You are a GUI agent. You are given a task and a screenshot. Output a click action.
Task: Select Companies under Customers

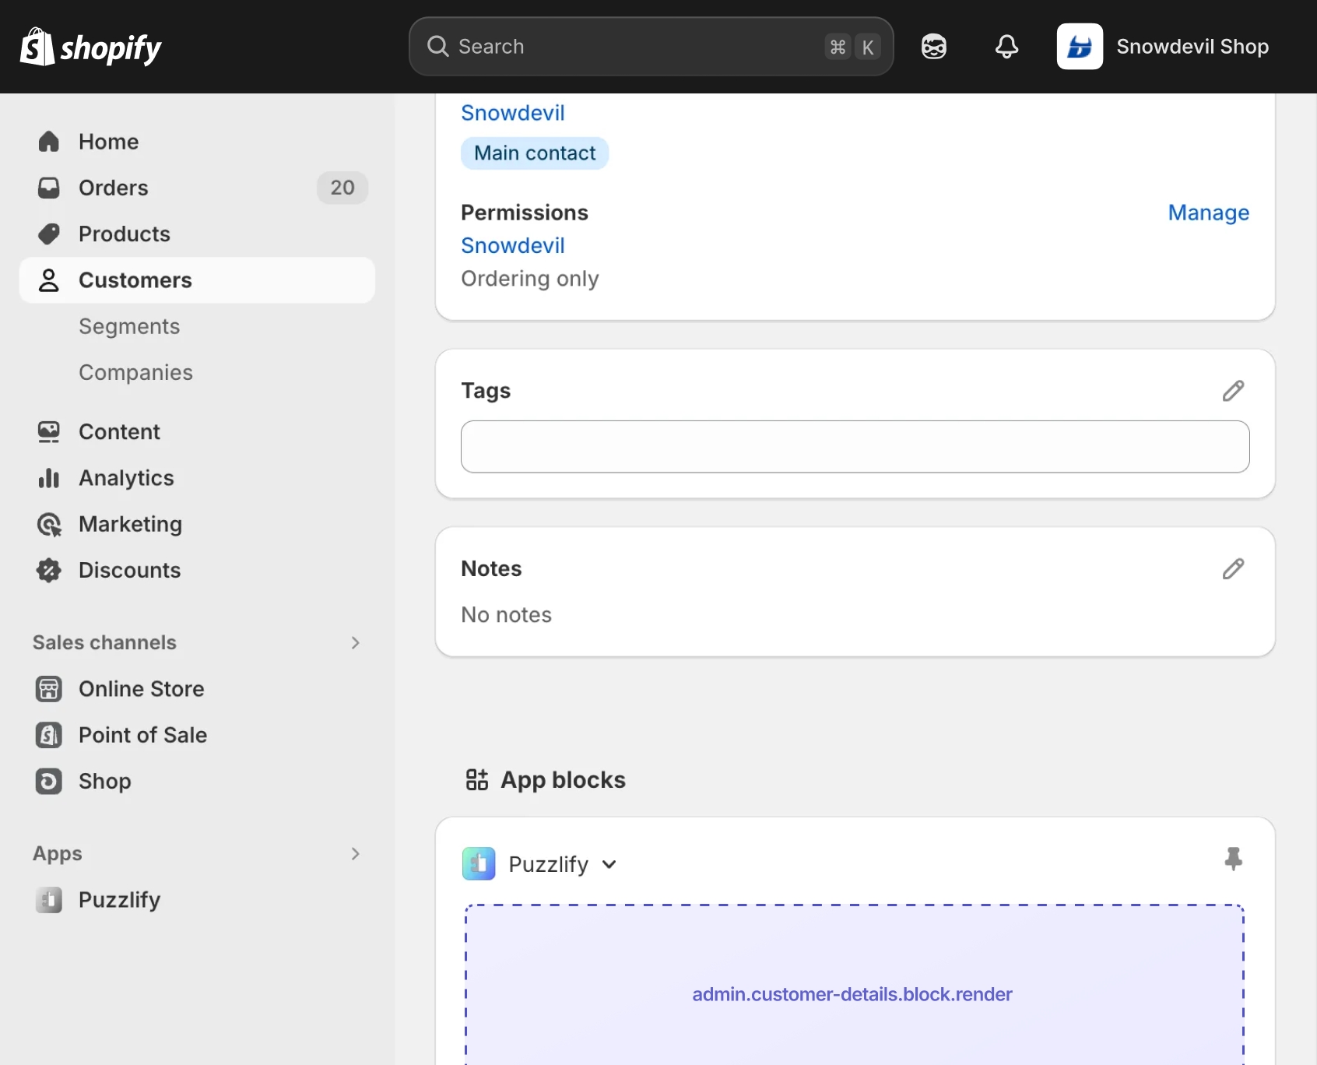135,372
